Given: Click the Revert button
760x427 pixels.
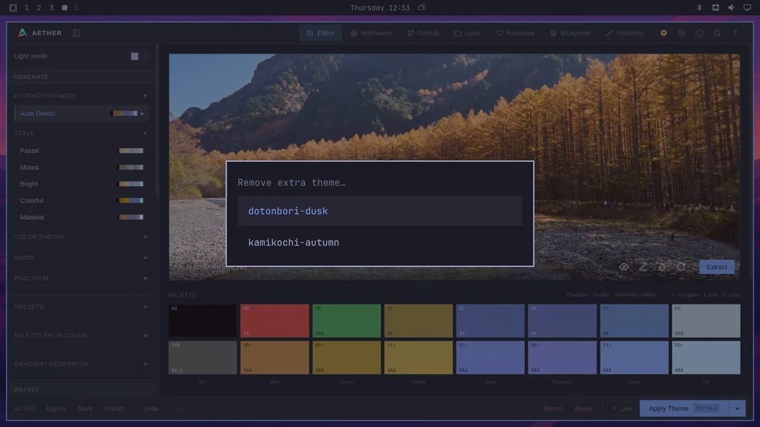Looking at the screenshot, I should coord(553,409).
